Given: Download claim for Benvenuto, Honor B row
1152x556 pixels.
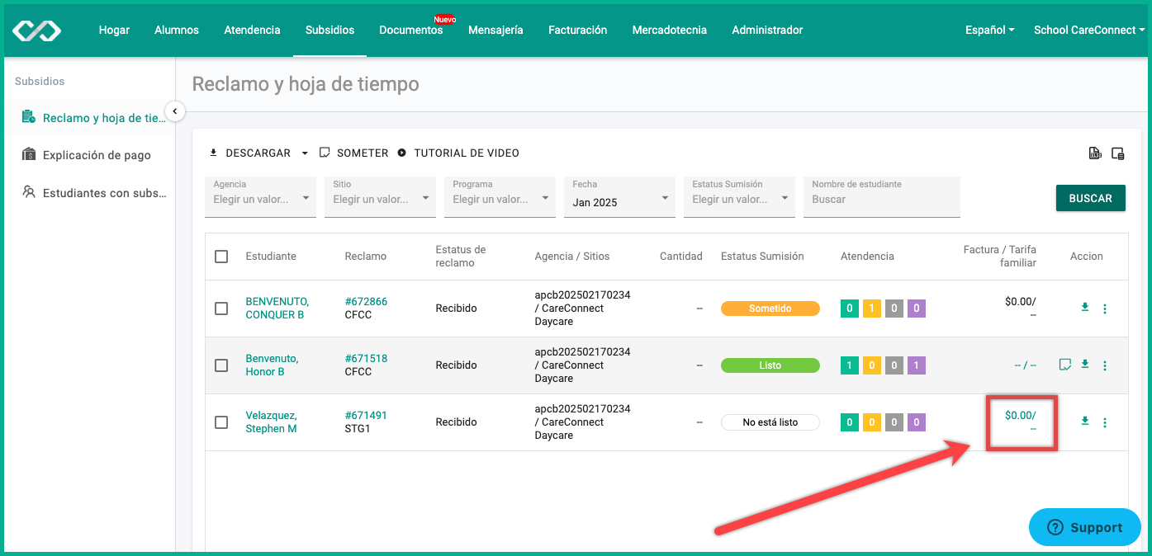Looking at the screenshot, I should (1085, 365).
